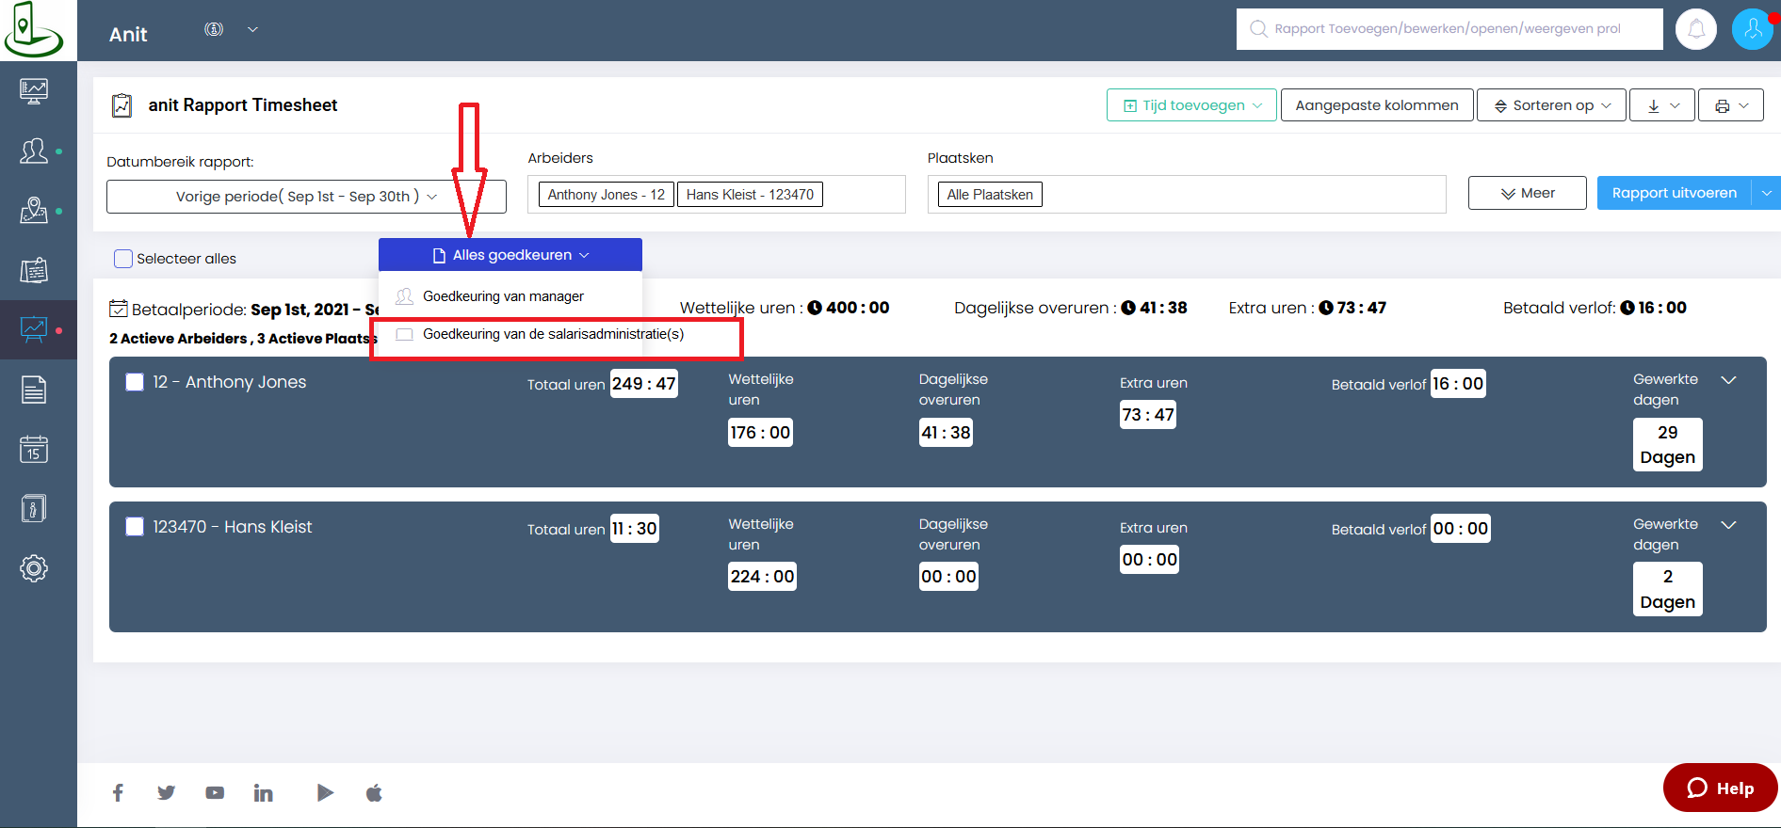This screenshot has height=828, width=1781.
Task: Click the Rapport uitvoeren button
Action: pos(1674,193)
